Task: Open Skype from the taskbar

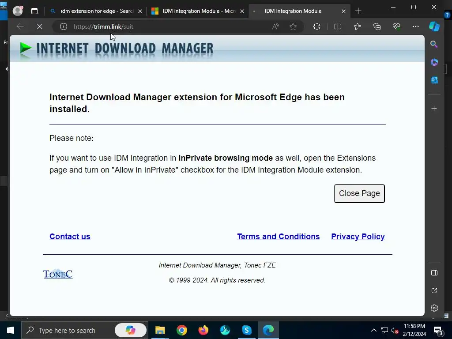Action: pyautogui.click(x=246, y=330)
